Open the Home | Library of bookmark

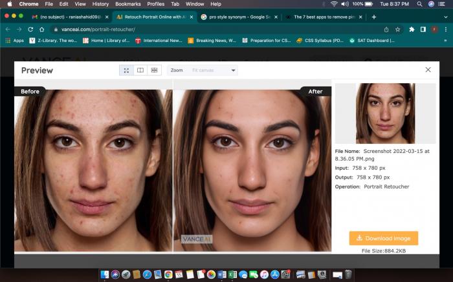[x=106, y=41]
